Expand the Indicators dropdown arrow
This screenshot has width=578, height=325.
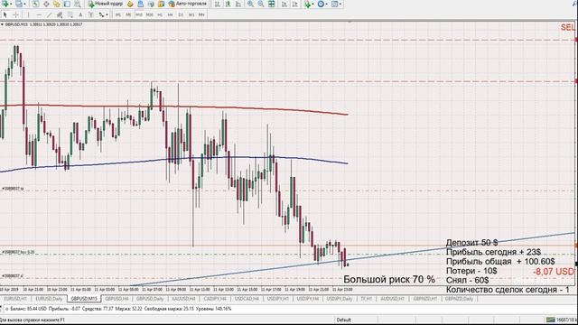[313, 4]
